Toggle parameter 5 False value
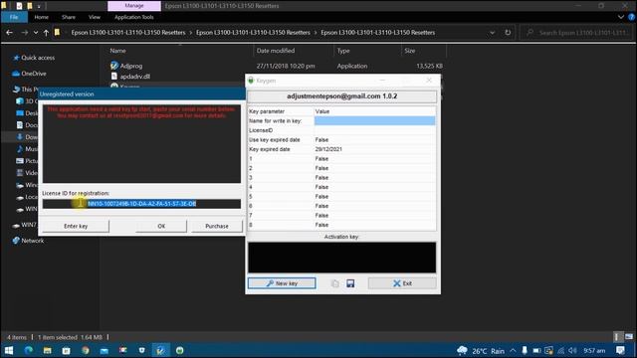The image size is (637, 358). (374, 197)
